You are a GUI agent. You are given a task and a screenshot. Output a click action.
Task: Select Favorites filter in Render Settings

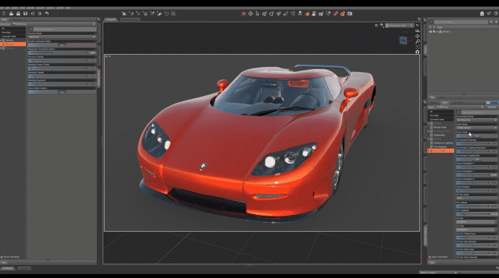pos(441,115)
